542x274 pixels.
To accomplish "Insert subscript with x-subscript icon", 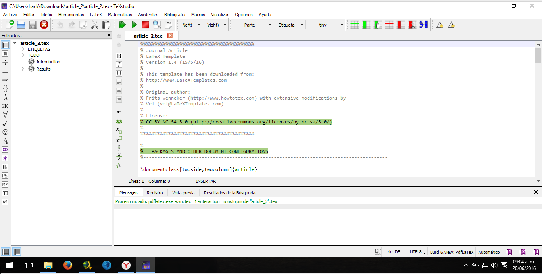I will tap(119, 130).
